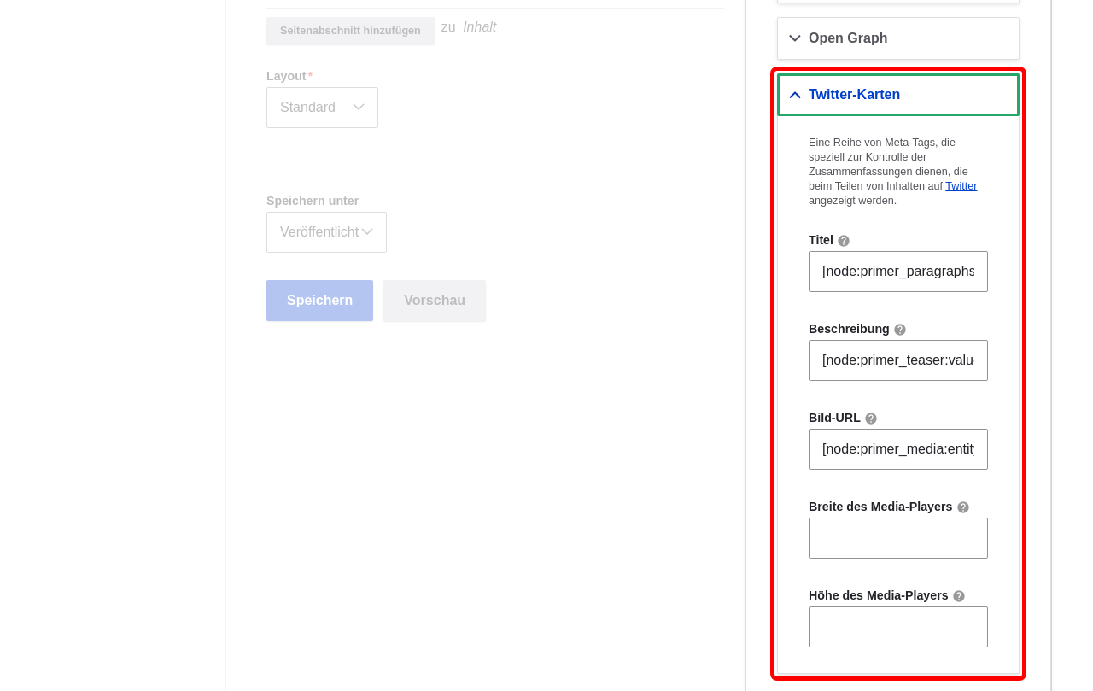
Task: Click the Vorschau button
Action: [435, 301]
